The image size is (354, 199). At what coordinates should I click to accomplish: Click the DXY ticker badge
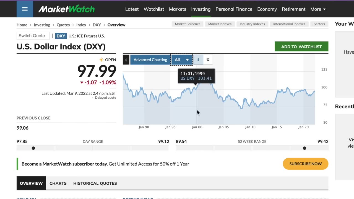point(61,36)
